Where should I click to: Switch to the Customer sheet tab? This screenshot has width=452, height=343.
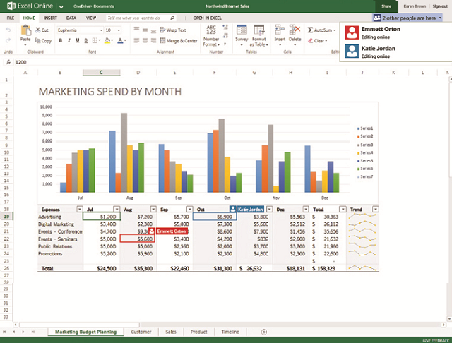pyautogui.click(x=141, y=331)
